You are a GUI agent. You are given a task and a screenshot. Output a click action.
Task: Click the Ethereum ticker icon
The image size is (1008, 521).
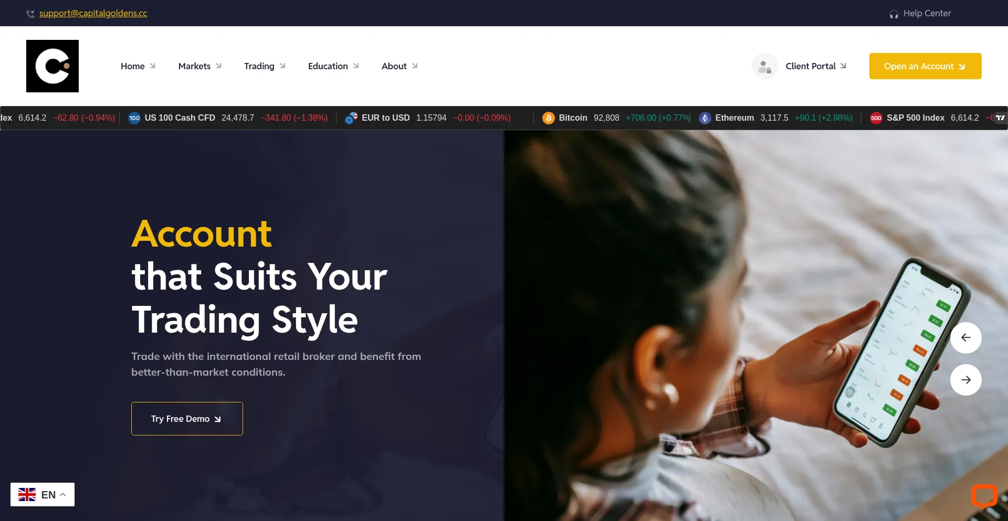tap(705, 118)
